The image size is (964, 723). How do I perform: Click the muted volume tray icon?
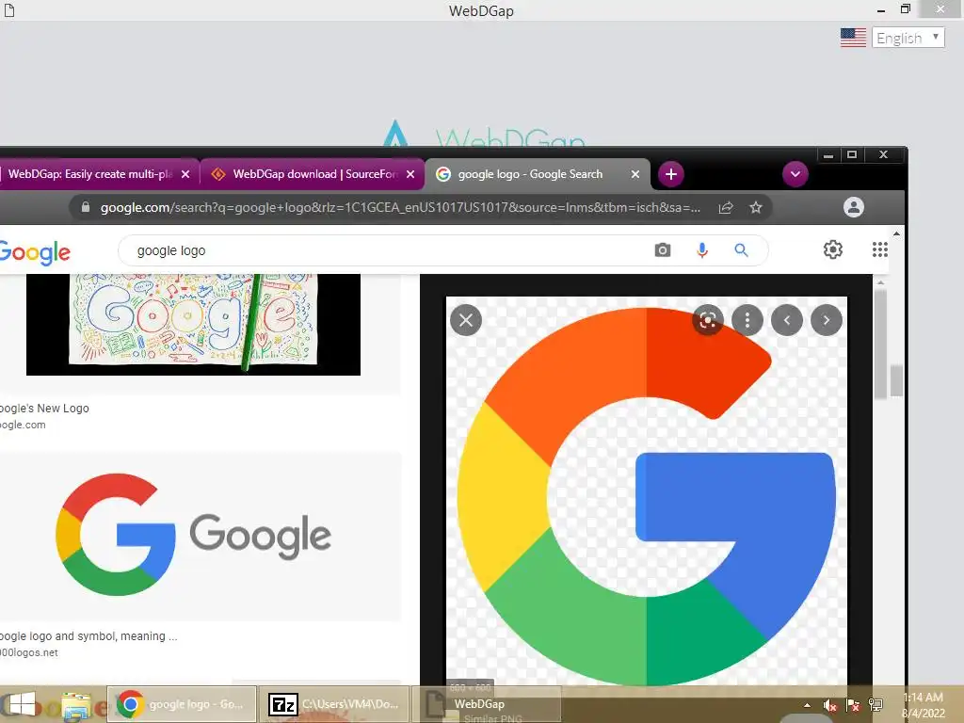830,705
